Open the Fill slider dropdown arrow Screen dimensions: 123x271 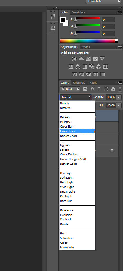pyautogui.click(x=119, y=105)
